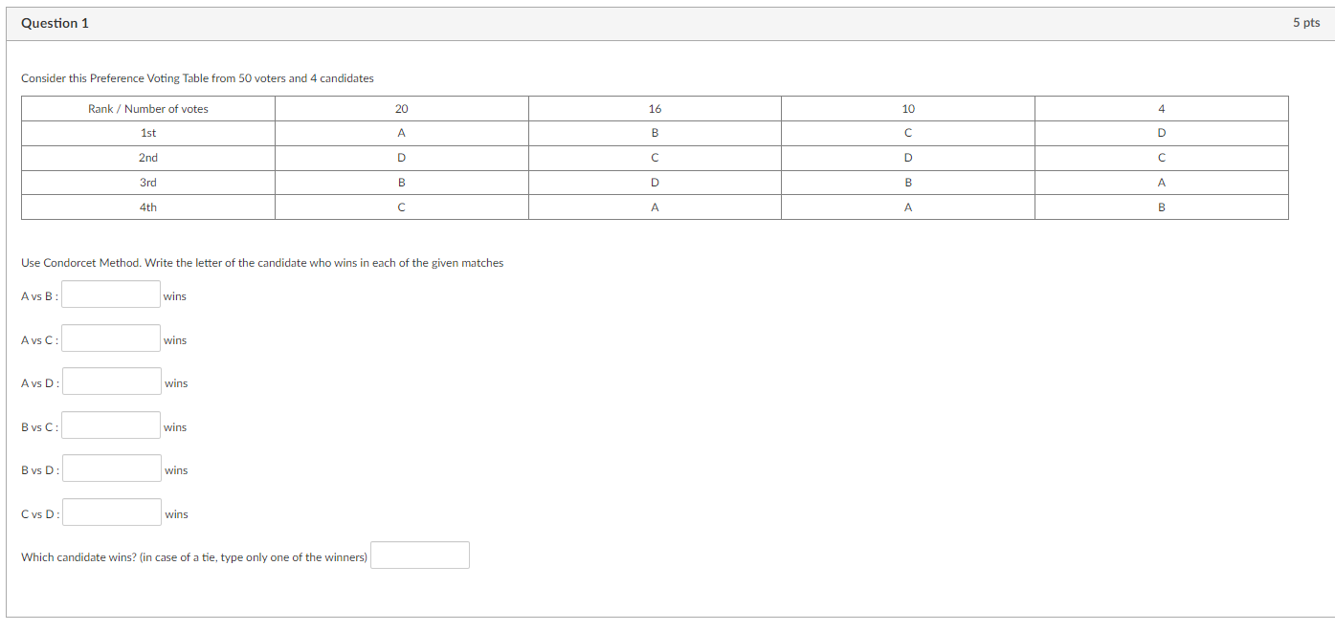Click the 'Which candidate wins?' prompt text

click(x=194, y=557)
